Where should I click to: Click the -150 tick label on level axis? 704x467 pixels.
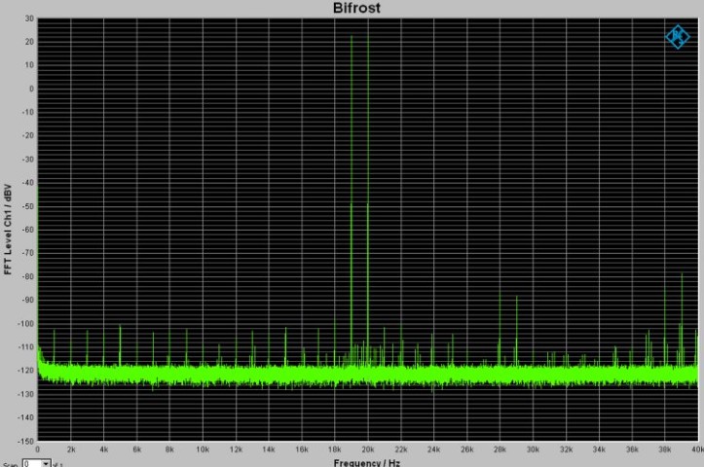click(x=26, y=441)
